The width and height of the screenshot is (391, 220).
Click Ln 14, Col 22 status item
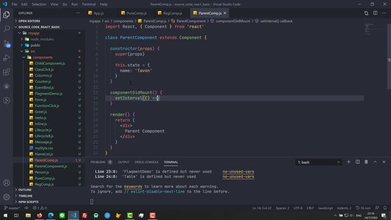click(261, 208)
